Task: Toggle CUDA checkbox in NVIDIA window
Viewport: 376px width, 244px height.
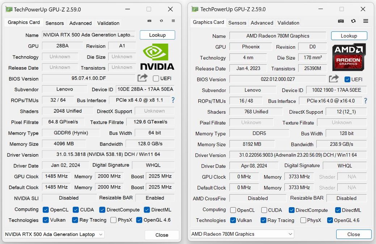Action: tap(76, 210)
